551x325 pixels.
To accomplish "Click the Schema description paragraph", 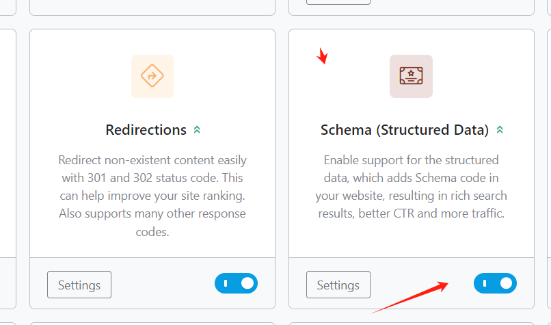I will [x=411, y=187].
